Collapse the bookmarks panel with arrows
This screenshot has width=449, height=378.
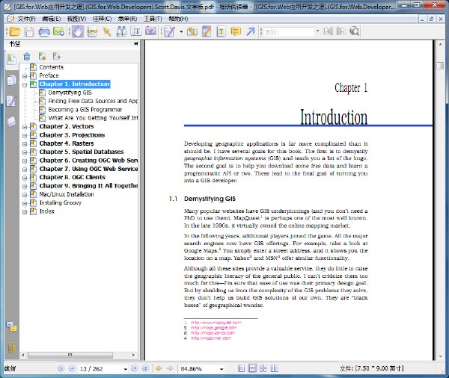point(135,44)
